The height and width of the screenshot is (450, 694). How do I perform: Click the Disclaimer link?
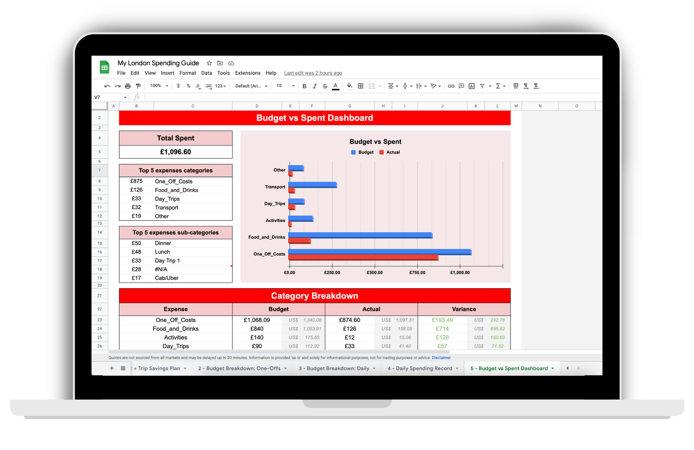441,358
